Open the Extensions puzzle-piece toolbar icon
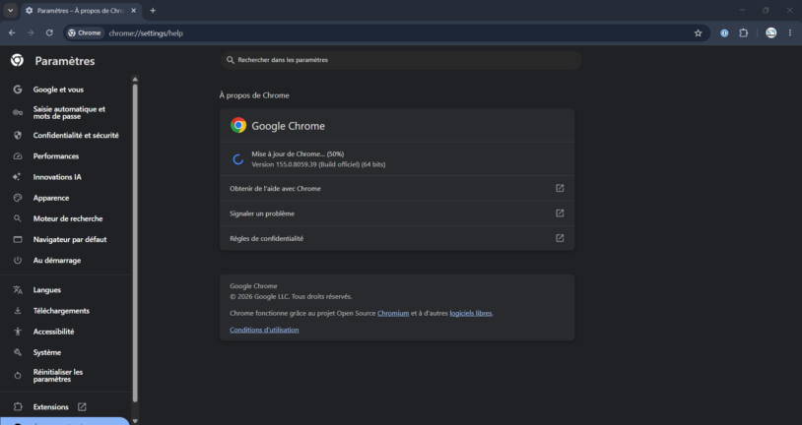Screen dimensions: 802x425 [x=744, y=32]
